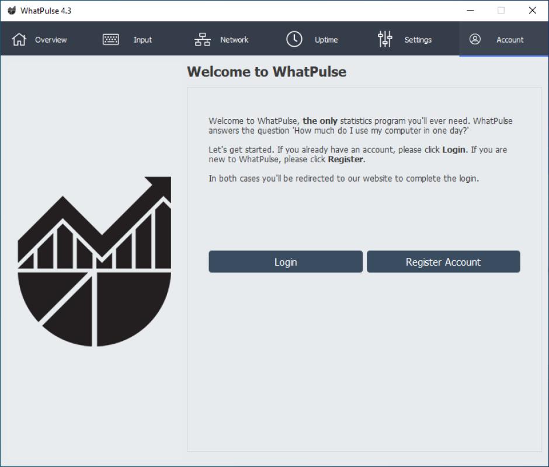This screenshot has height=467, width=549.
Task: Click the Uptime clock icon
Action: pyautogui.click(x=294, y=39)
